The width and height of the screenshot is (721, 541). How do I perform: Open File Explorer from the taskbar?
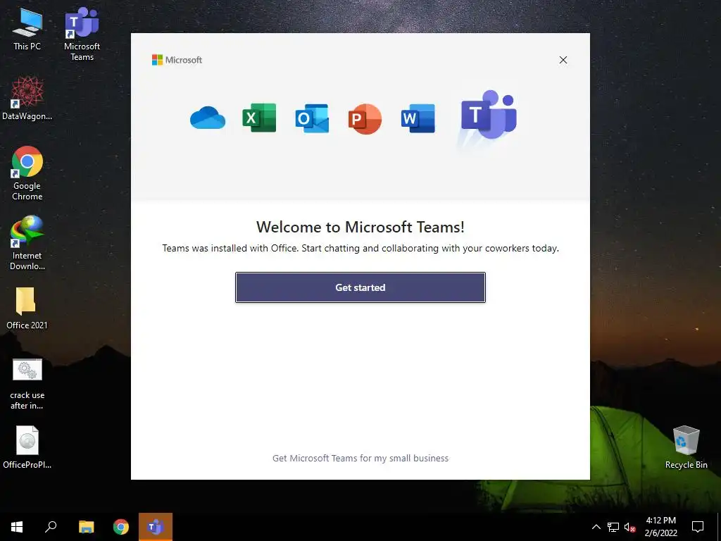tap(86, 527)
